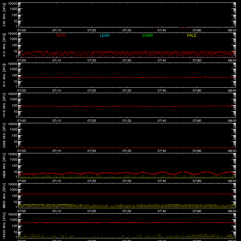
Task: Click the red bump near 07:30 on 610 MHz trace
Action: tap(126, 77)
